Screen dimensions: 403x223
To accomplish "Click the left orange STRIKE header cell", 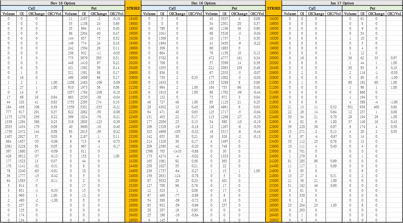I will [x=133, y=8].
